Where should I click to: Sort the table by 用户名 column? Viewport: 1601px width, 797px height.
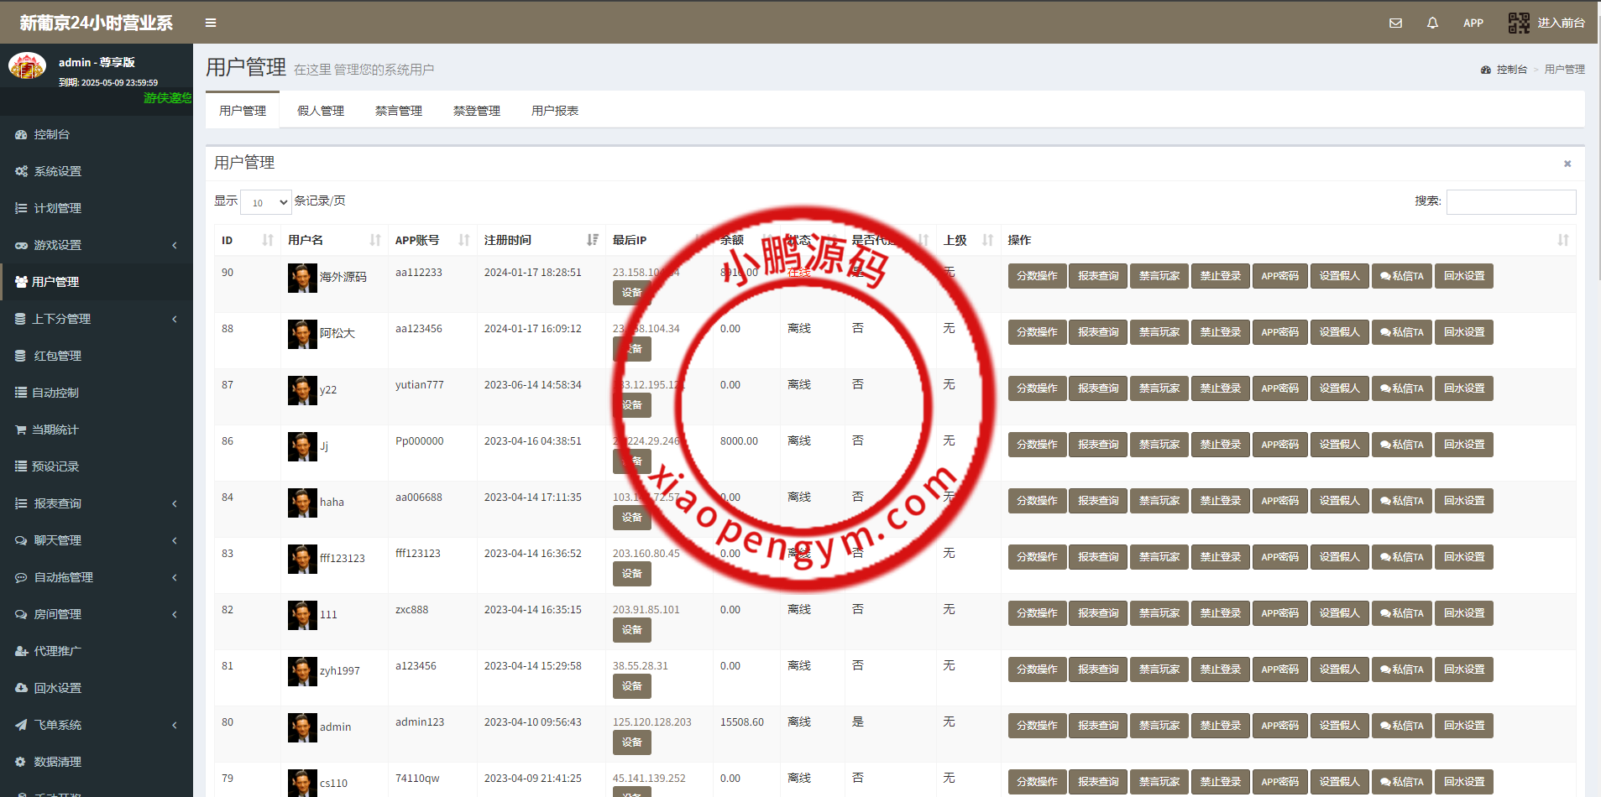click(375, 240)
